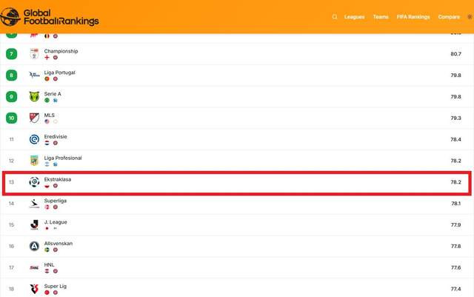The height and width of the screenshot is (297, 474).
Task: Open the search magnifier in the header
Action: tap(334, 16)
